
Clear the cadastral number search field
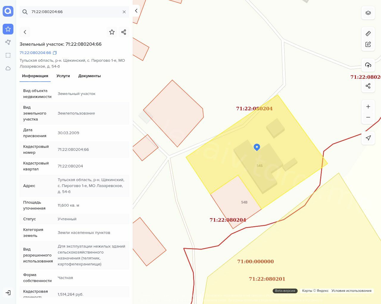point(124,12)
